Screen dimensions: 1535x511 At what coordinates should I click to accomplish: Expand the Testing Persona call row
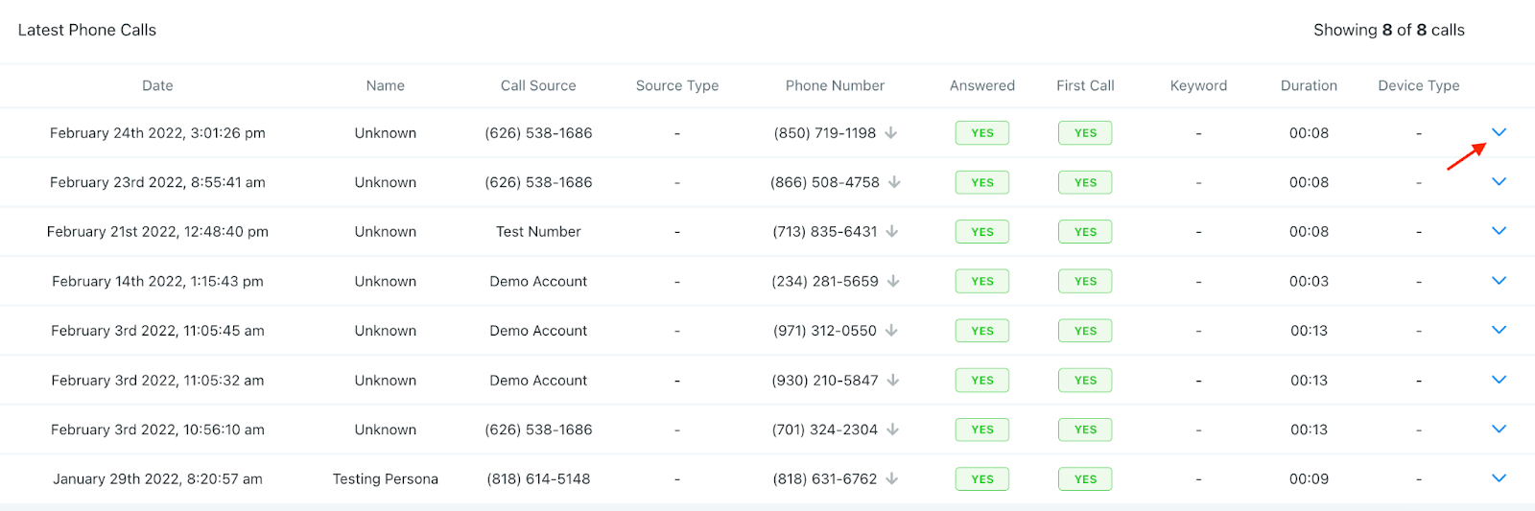[x=1499, y=478]
